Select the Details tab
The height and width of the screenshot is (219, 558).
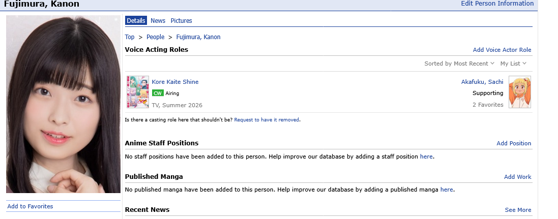coord(136,21)
